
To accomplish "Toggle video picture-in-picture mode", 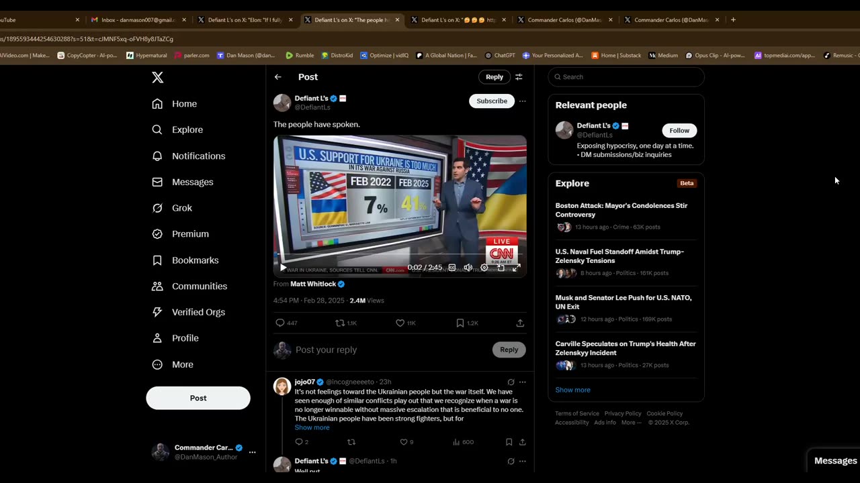I will pos(501,268).
